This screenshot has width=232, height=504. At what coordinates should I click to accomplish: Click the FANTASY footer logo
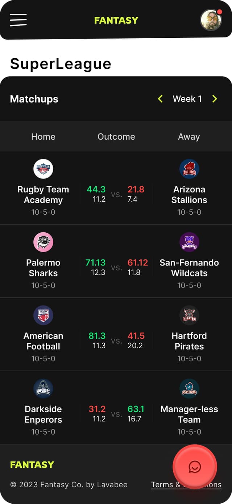pos(32,464)
